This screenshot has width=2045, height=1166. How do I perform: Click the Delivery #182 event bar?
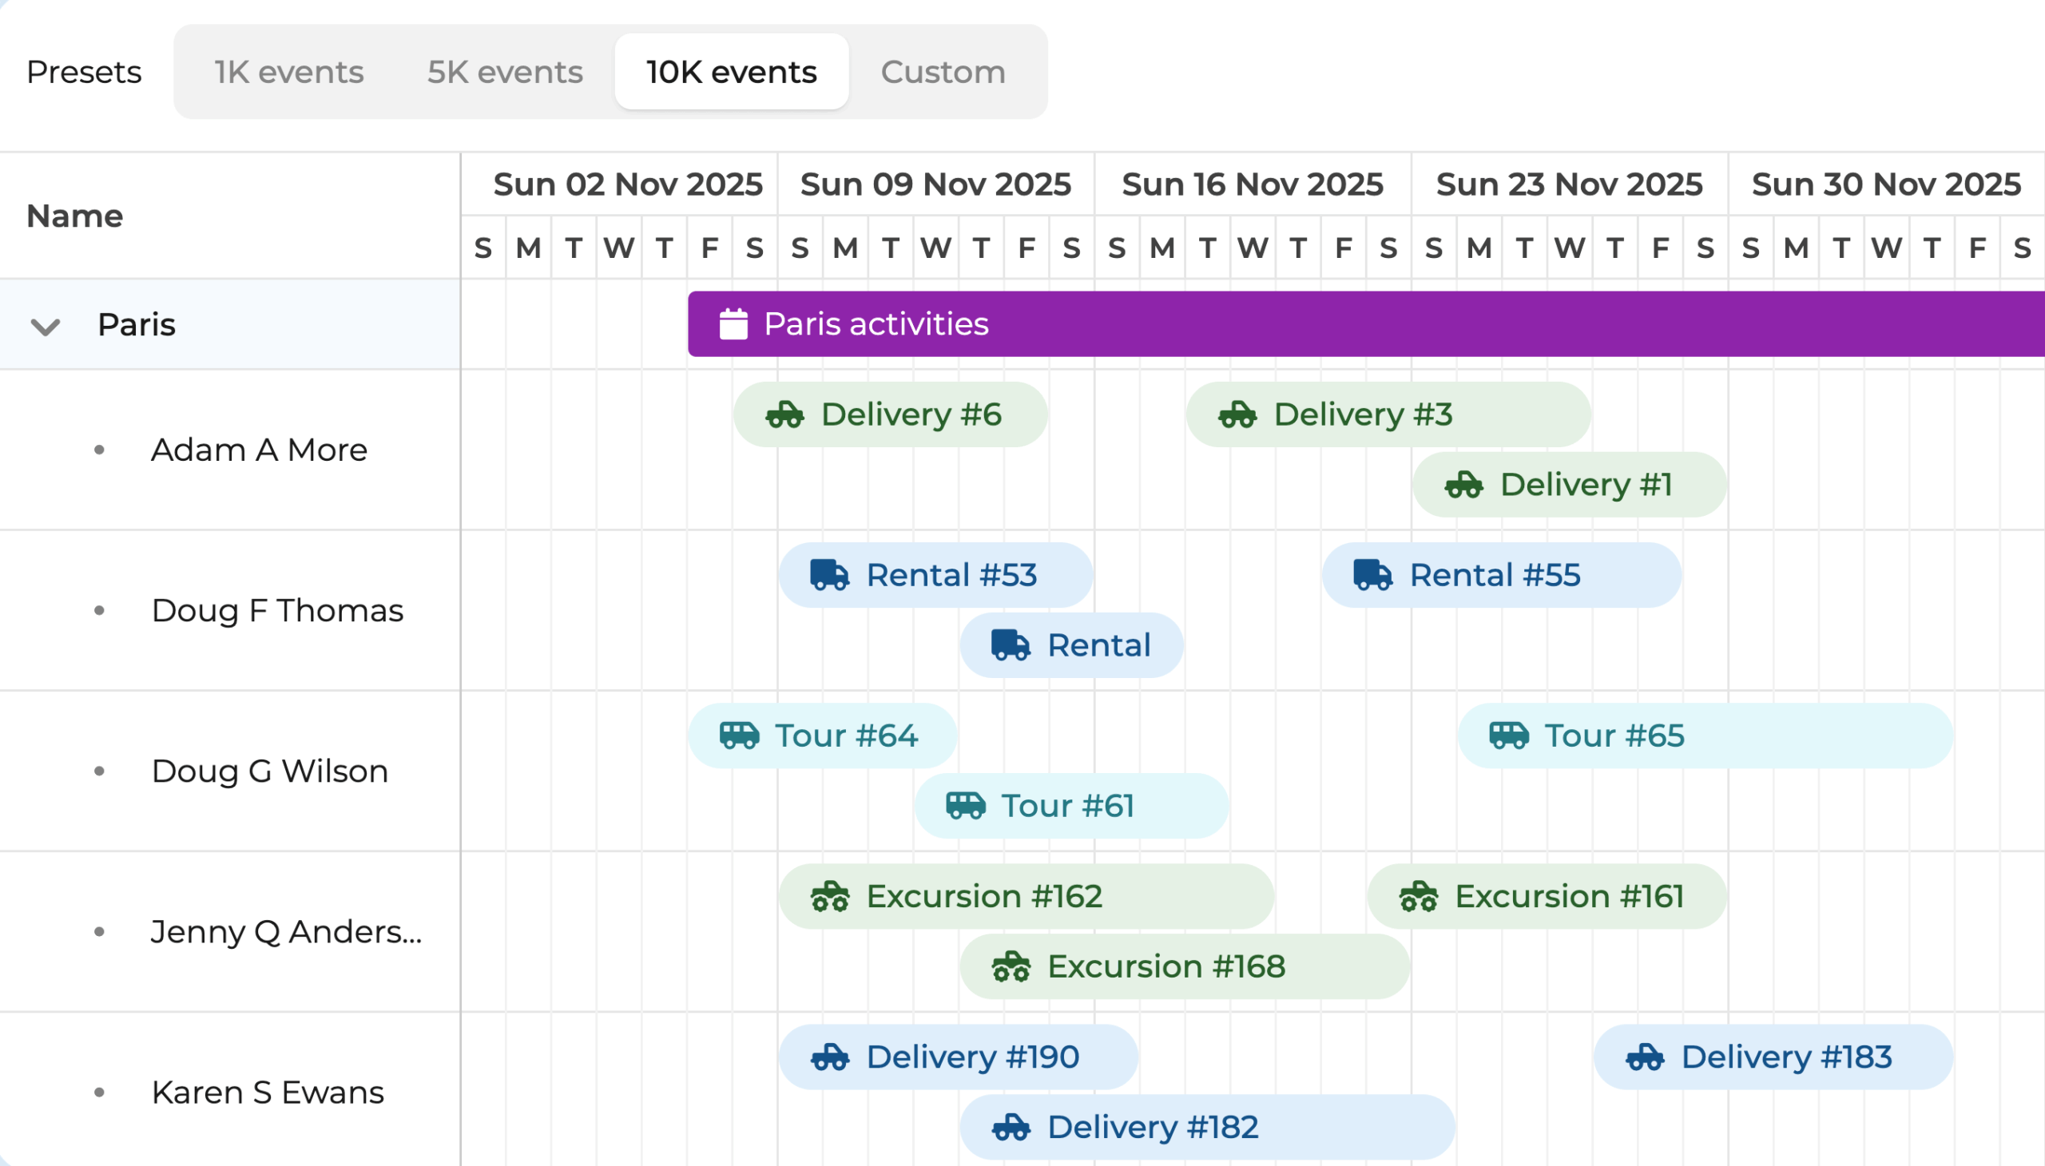pyautogui.click(x=1206, y=1127)
